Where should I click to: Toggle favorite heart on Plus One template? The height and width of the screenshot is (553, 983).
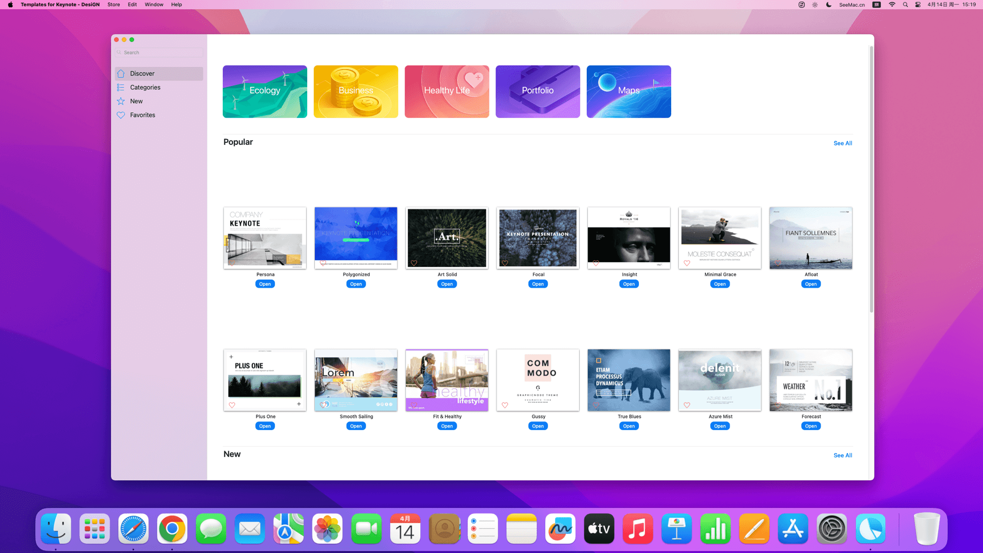click(232, 405)
